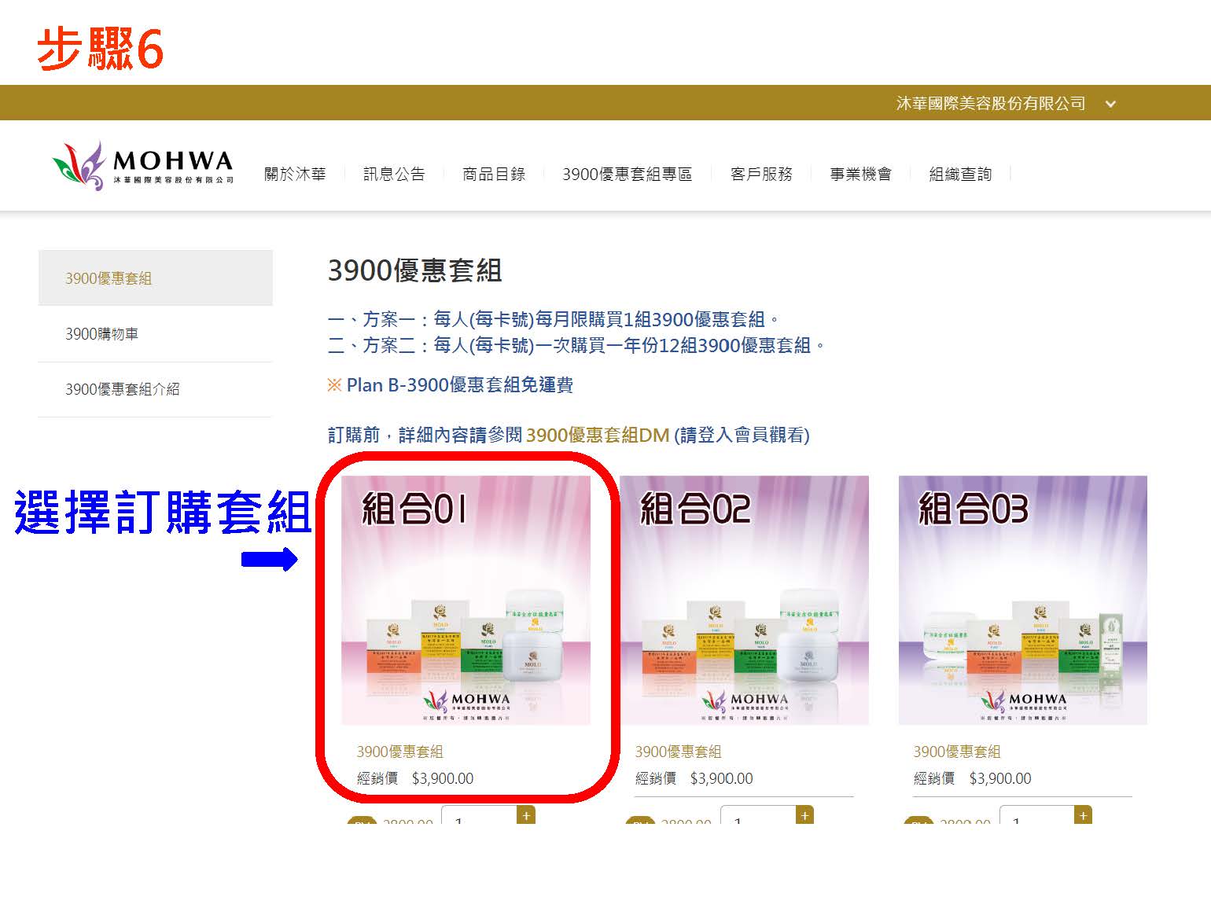
Task: Open the 商品目錄 menu
Action: click(x=494, y=174)
